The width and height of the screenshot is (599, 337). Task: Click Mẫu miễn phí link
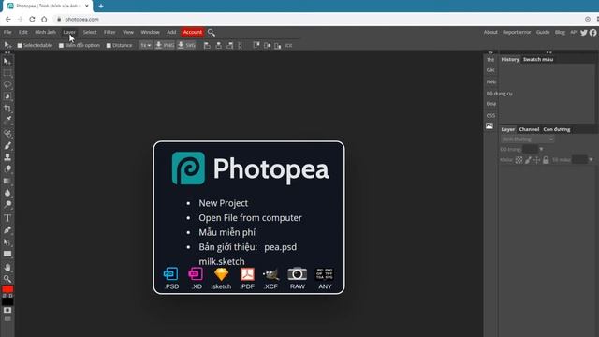(x=226, y=232)
